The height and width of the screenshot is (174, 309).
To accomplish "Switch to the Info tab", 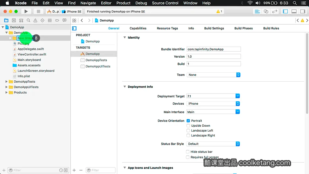I will coord(191,28).
